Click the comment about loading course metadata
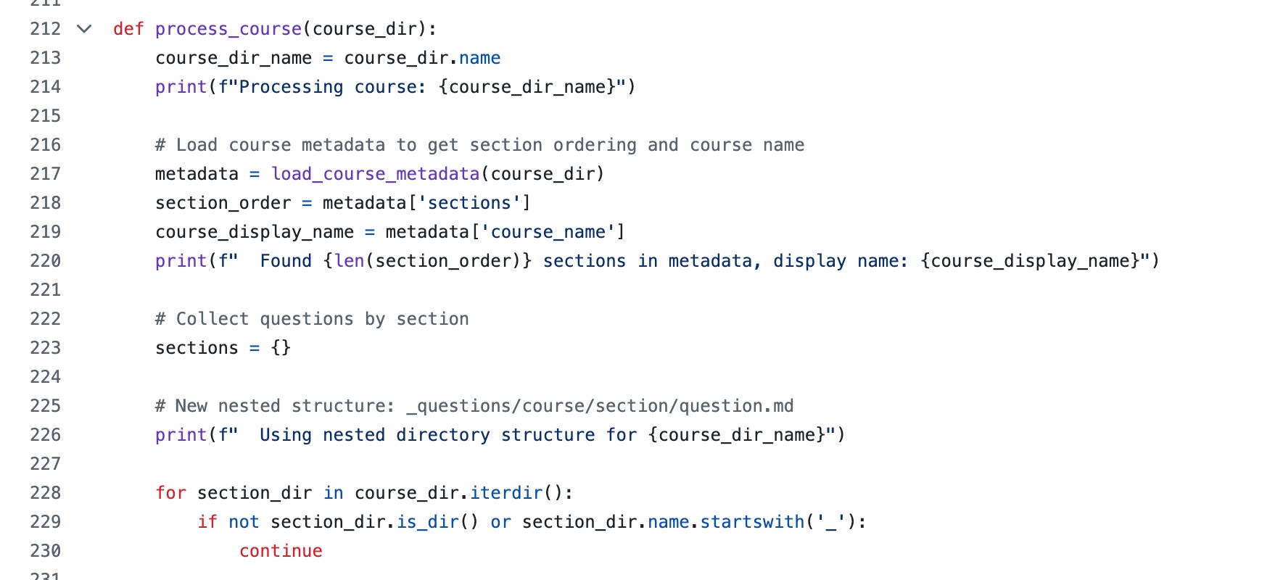 (x=479, y=145)
